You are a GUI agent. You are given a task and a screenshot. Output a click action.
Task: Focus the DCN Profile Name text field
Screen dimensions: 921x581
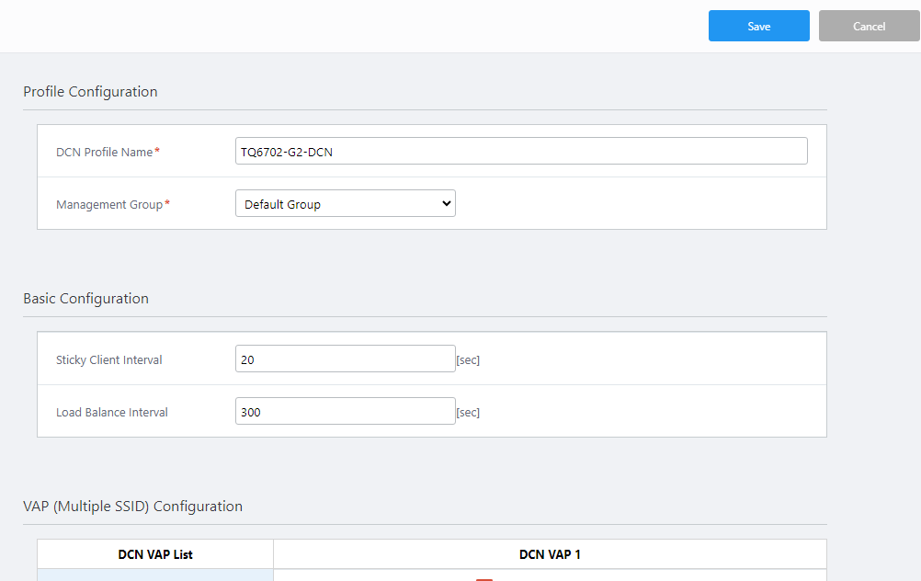[x=520, y=152]
